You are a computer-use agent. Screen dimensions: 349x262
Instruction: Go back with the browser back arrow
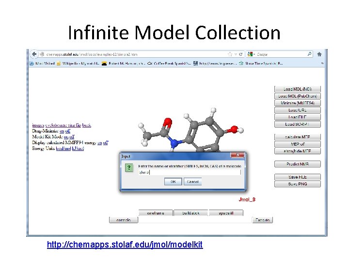[34, 54]
